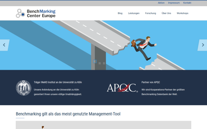Open the Forschung menu
Viewport: 207px width, 129px height.
coord(150,13)
